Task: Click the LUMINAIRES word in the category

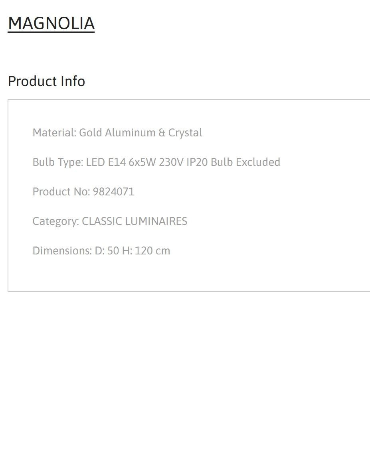Action: (x=156, y=221)
